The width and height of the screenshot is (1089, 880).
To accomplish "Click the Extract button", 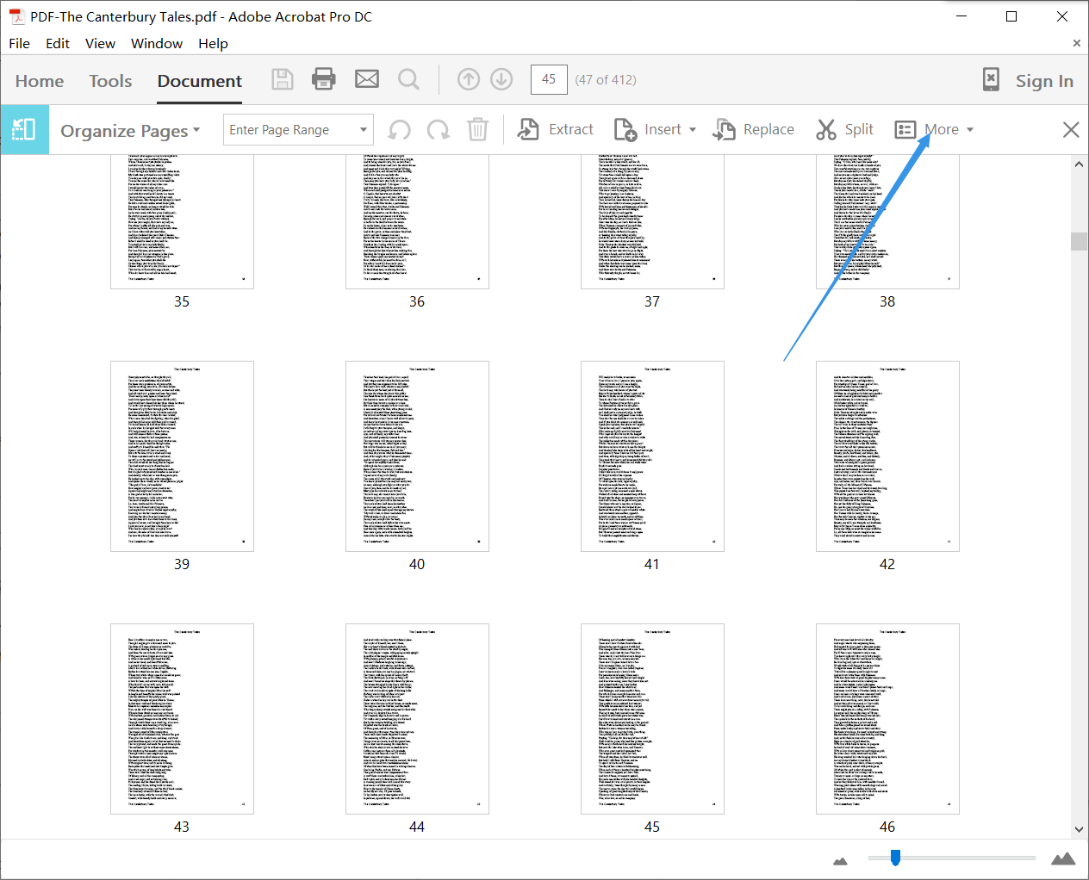I will [556, 130].
